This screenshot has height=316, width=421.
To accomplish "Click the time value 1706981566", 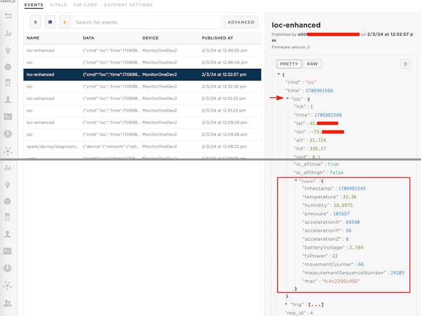I will coord(319,91).
